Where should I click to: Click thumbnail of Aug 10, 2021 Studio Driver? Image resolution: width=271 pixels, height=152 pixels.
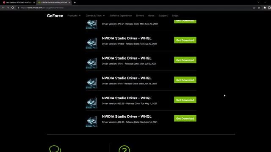point(91,43)
